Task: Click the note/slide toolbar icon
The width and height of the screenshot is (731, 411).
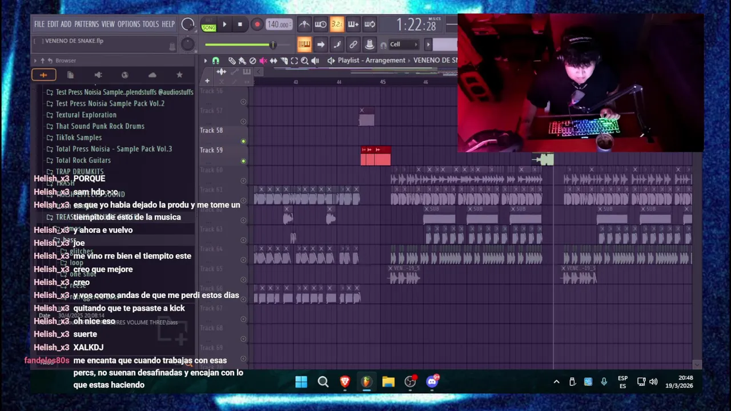Action: tap(337, 45)
